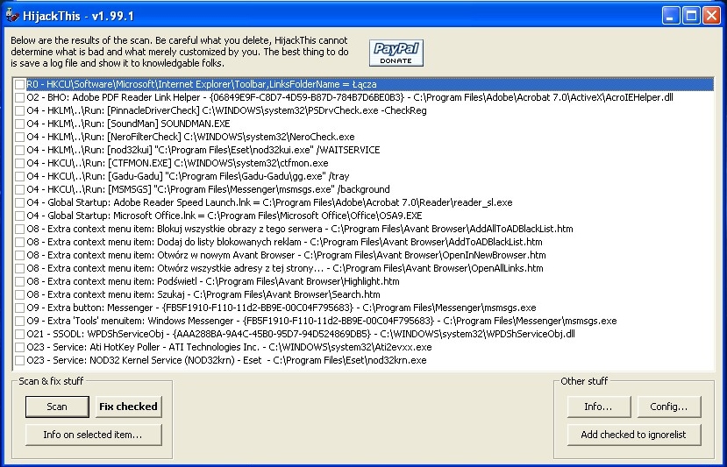
Task: Select the Dodaj do listy blokowanych reklam row
Action: pos(284,242)
